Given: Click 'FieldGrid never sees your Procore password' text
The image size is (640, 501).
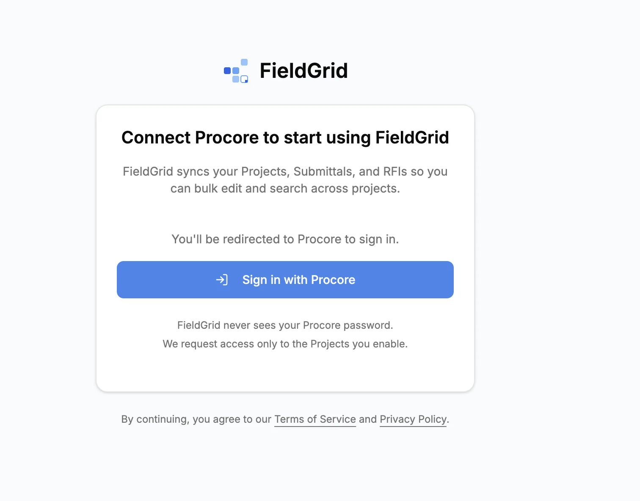Looking at the screenshot, I should [x=285, y=325].
